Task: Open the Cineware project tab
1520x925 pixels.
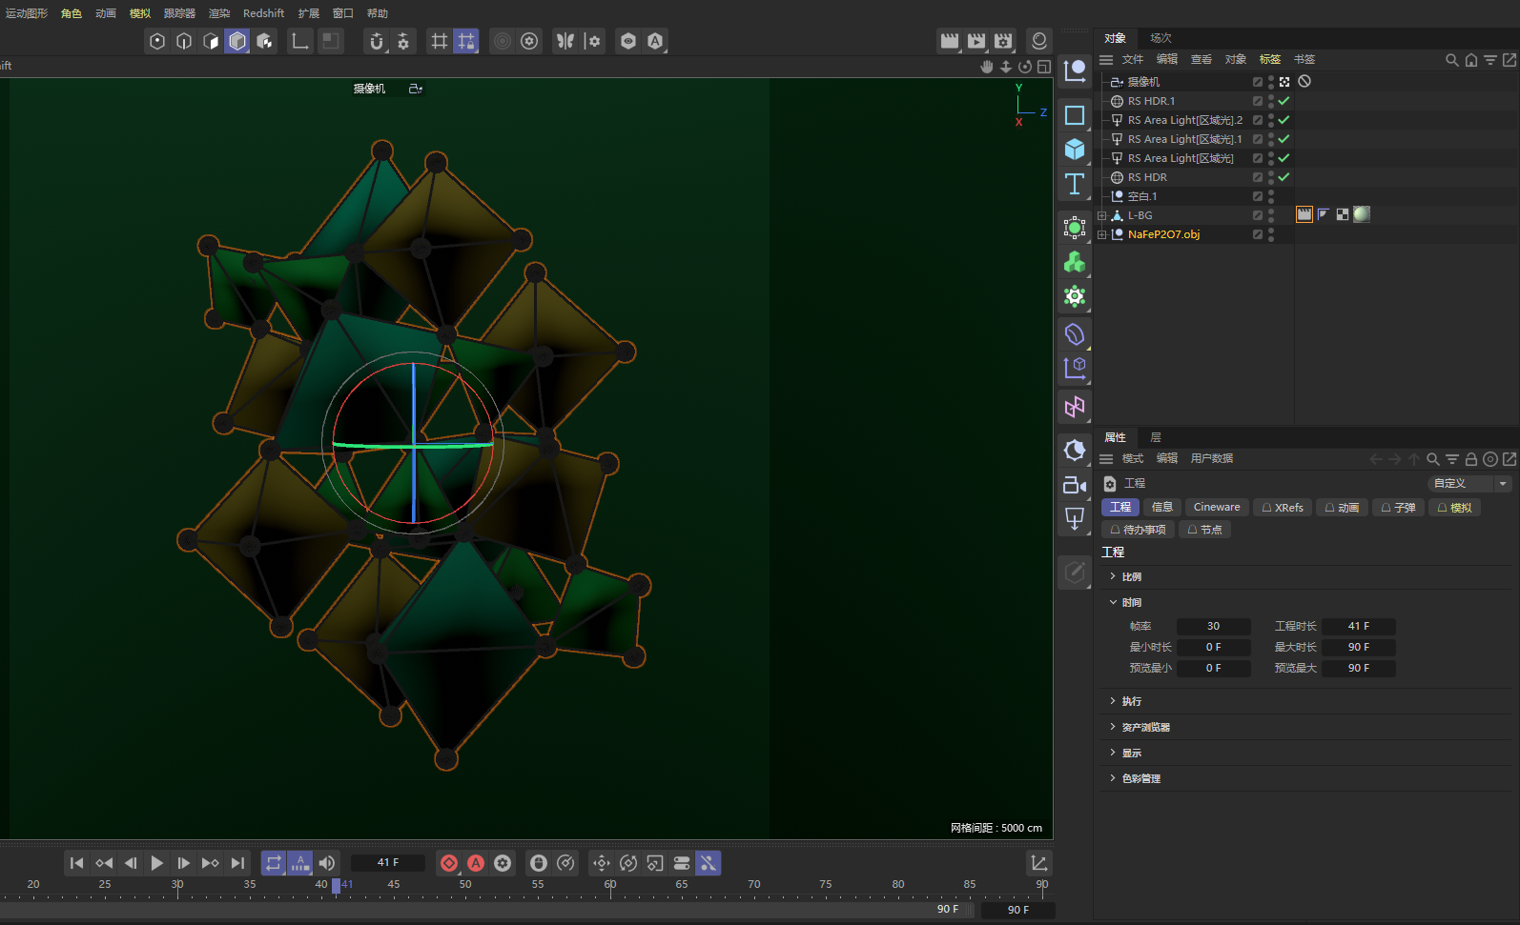Action: (1217, 508)
